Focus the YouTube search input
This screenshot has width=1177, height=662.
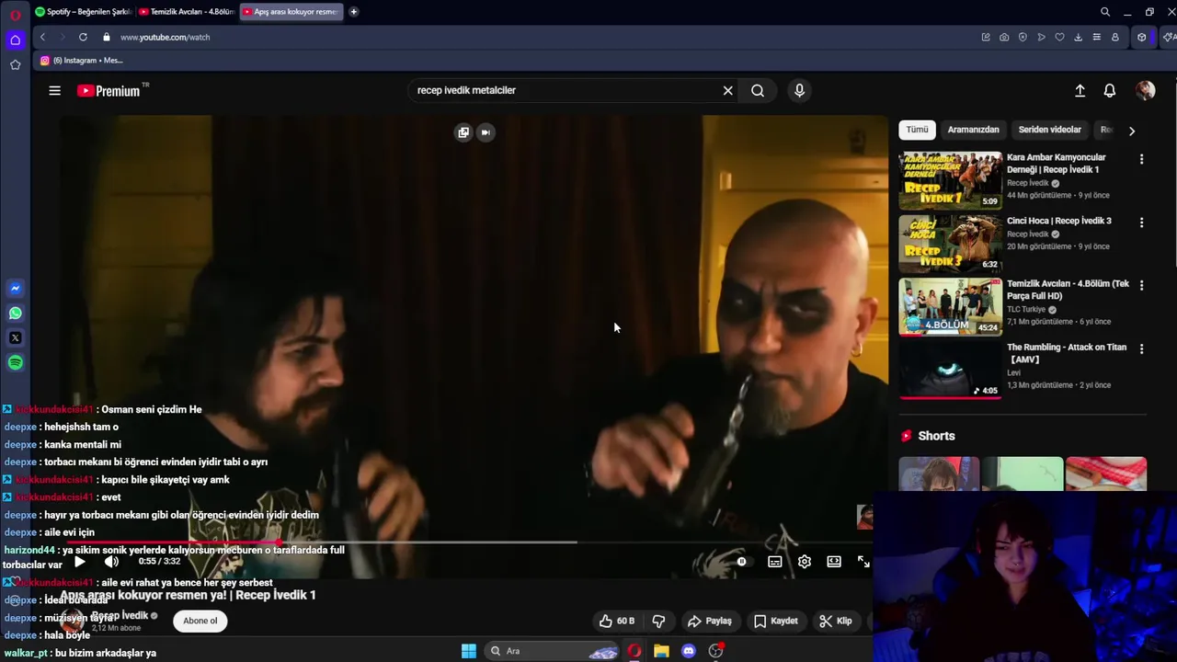(x=566, y=90)
